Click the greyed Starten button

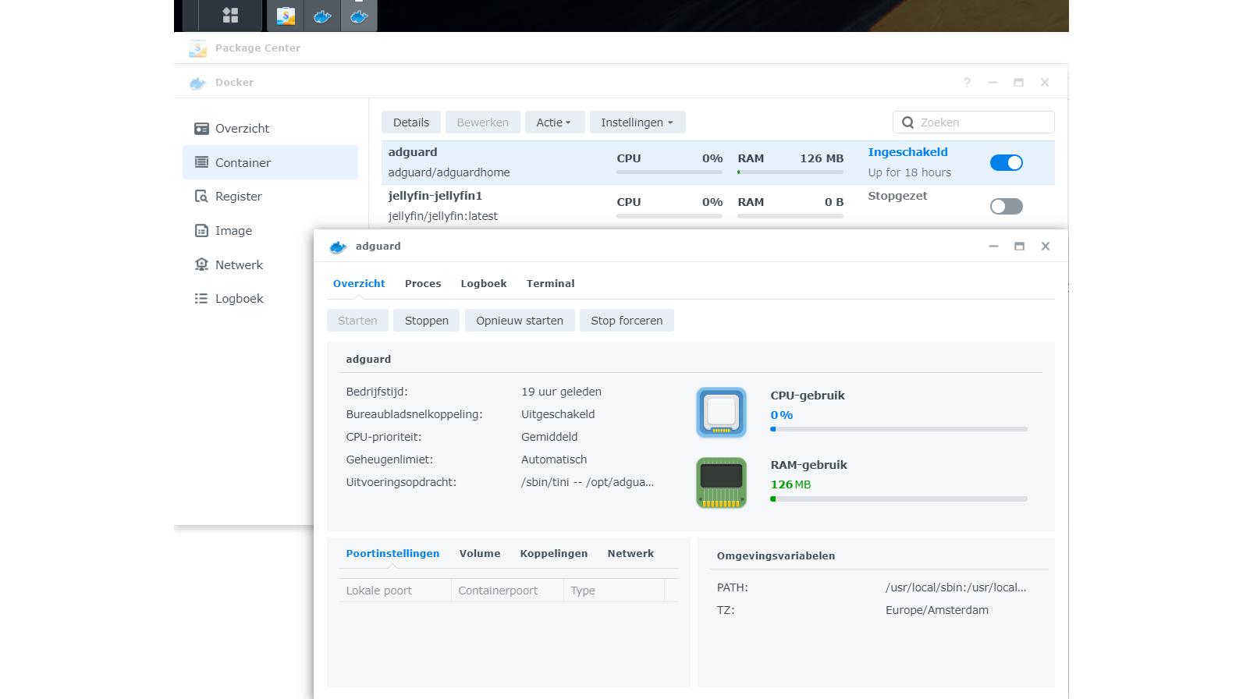click(357, 321)
